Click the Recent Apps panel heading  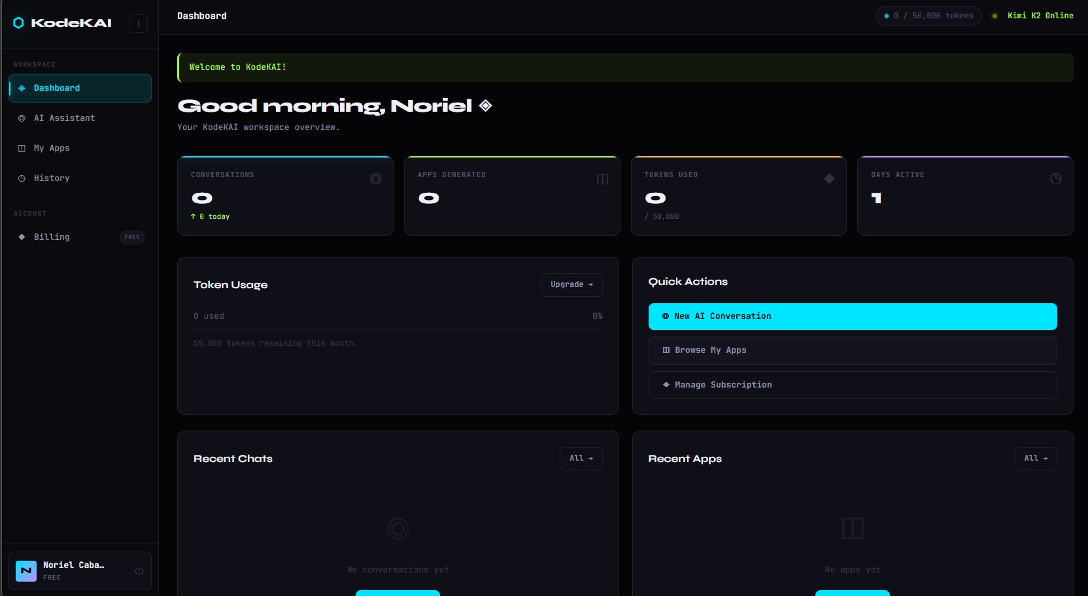(x=685, y=459)
